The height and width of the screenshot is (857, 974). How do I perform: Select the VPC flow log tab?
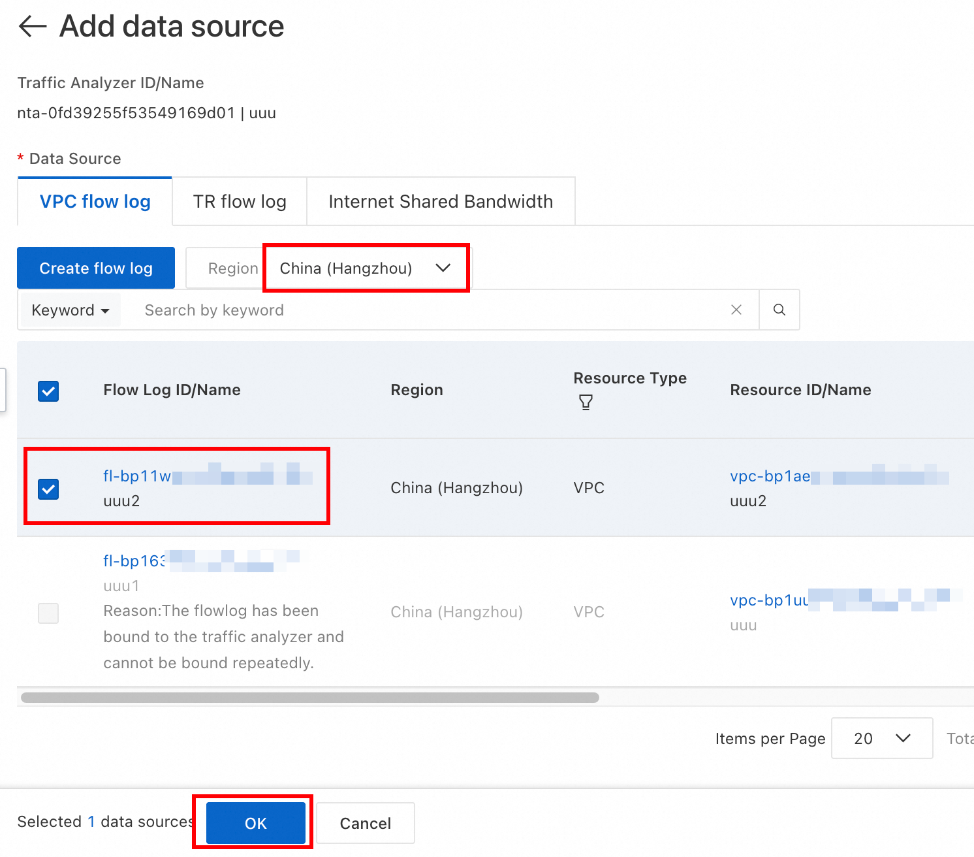(95, 202)
